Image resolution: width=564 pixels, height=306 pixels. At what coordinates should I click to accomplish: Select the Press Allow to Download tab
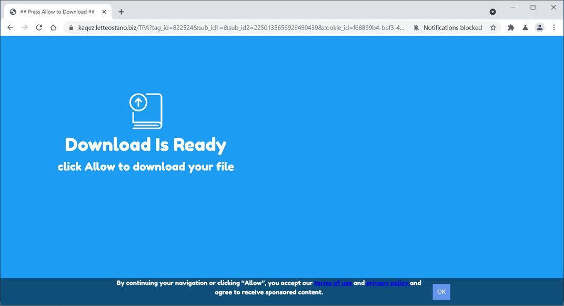(x=55, y=11)
